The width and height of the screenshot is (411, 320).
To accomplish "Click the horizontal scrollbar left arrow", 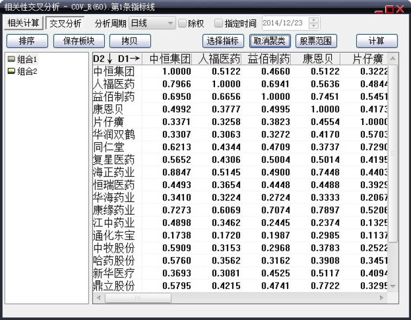I will click(99, 298).
